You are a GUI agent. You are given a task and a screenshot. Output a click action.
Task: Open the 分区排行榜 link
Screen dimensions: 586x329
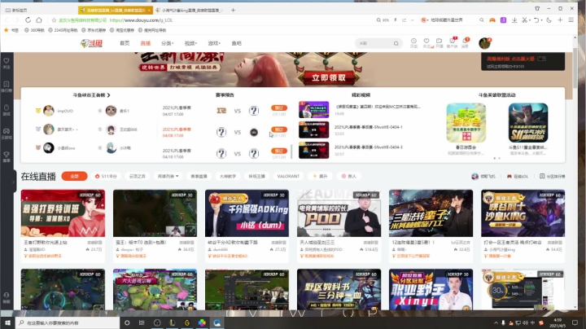coord(553,176)
